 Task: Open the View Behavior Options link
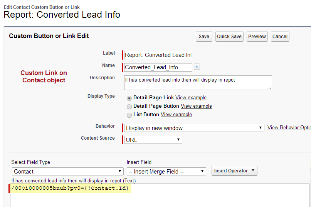289,128
